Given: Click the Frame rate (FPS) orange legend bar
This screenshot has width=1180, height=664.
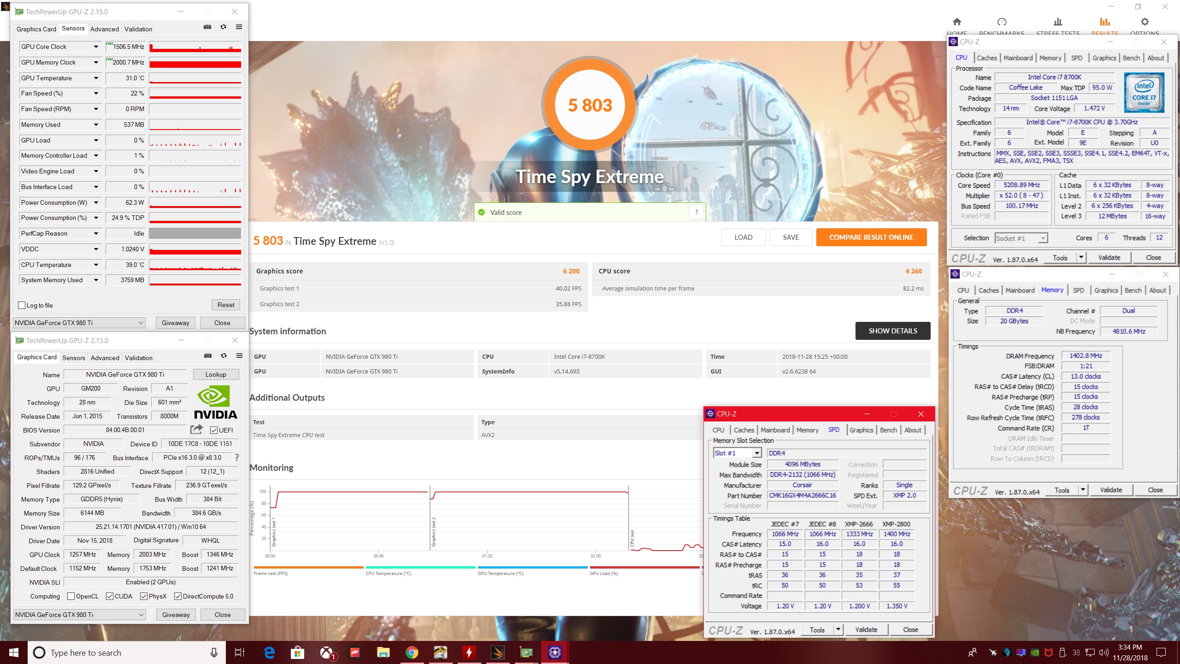Looking at the screenshot, I should tap(308, 567).
